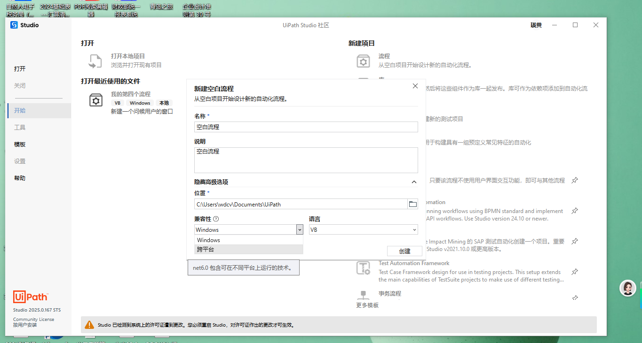Open 更多模板 link
642x343 pixels.
[x=367, y=305]
